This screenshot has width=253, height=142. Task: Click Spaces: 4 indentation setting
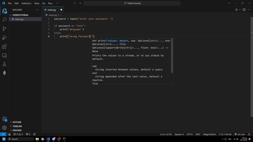tap(179, 134)
